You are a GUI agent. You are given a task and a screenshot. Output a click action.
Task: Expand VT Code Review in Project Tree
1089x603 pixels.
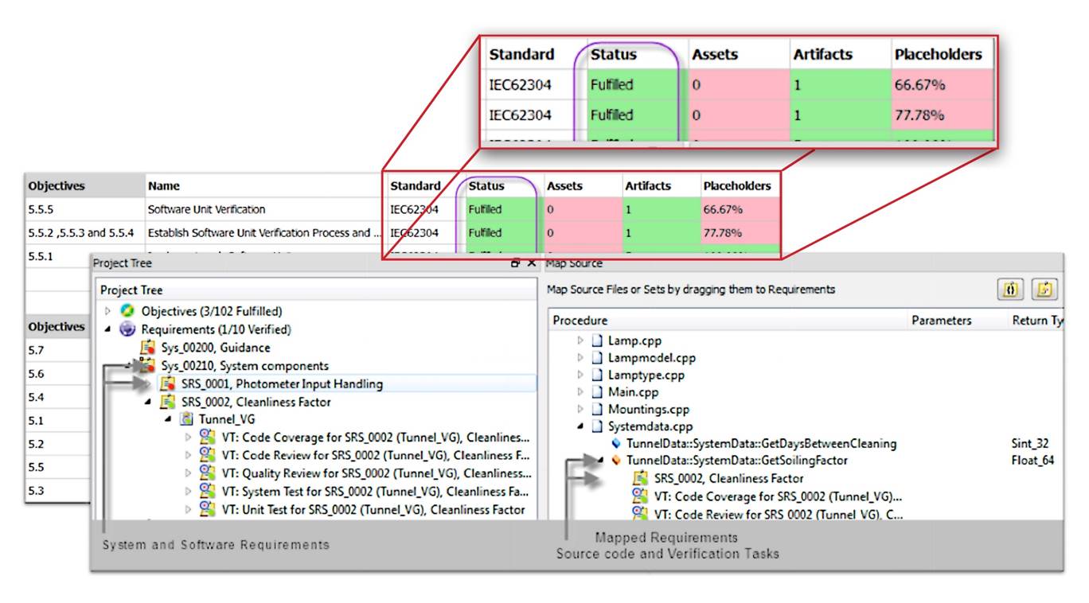(x=189, y=455)
